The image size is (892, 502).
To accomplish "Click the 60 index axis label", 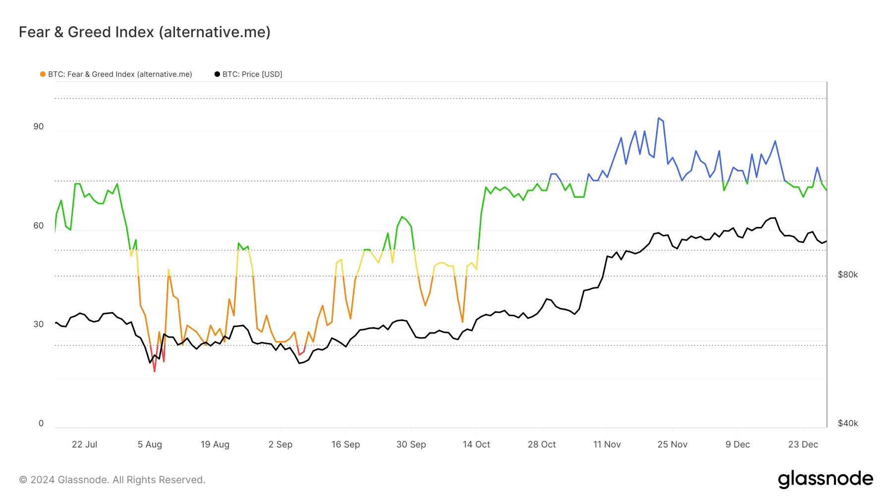I will 39,226.
